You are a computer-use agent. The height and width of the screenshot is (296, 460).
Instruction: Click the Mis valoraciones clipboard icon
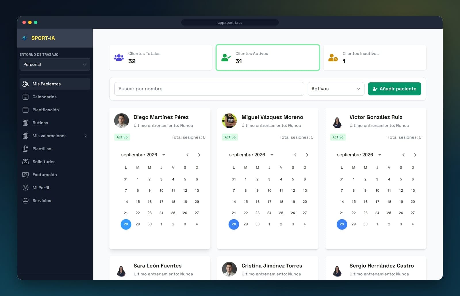[x=26, y=136]
